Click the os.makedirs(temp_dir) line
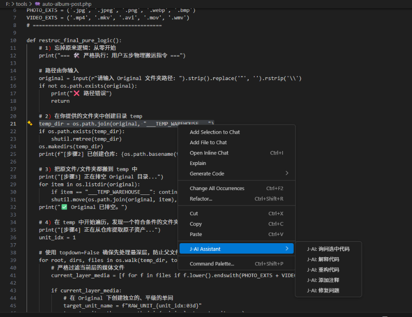This screenshot has height=317, width=412. pos(71,146)
